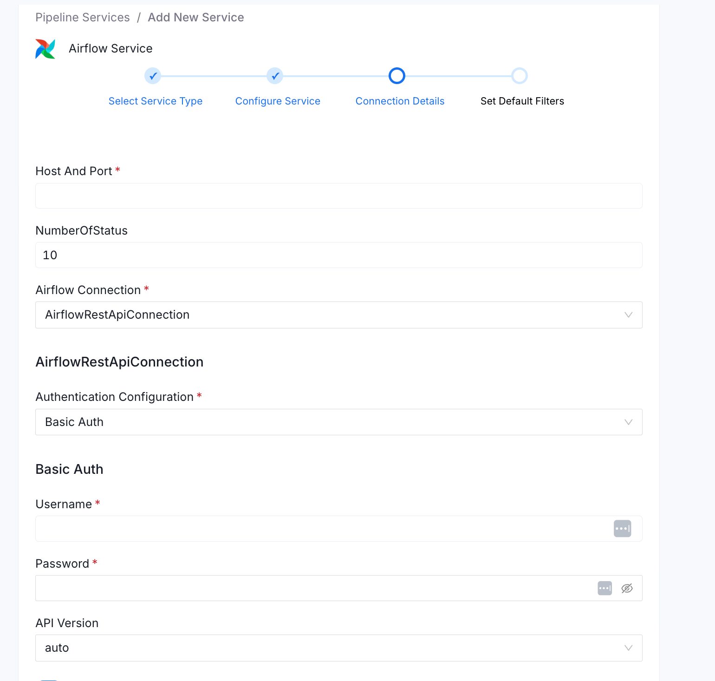Click the API Version label
The height and width of the screenshot is (681, 715).
point(67,623)
